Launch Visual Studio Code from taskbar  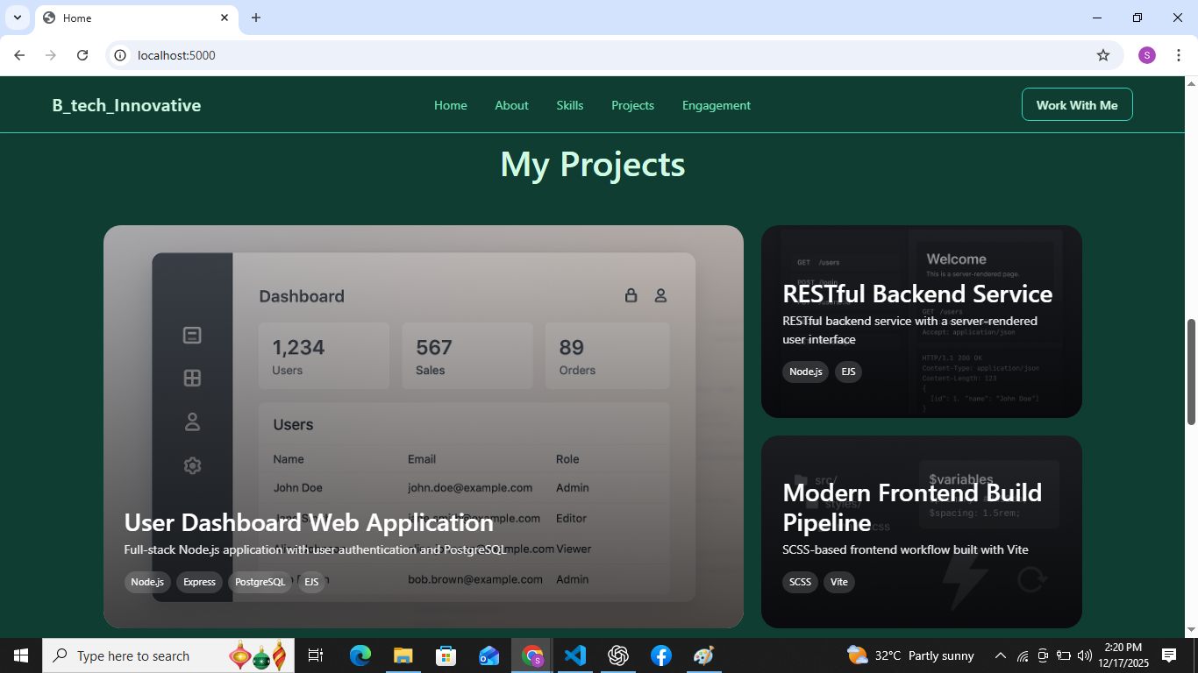point(575,655)
